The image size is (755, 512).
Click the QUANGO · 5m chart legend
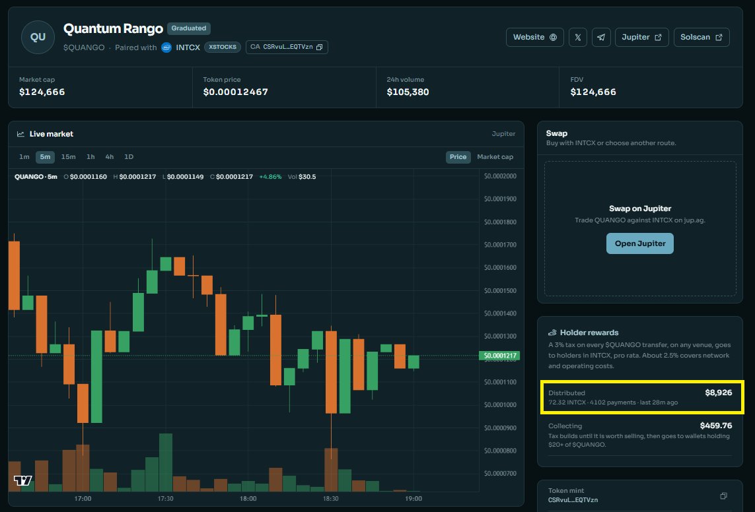pos(36,177)
